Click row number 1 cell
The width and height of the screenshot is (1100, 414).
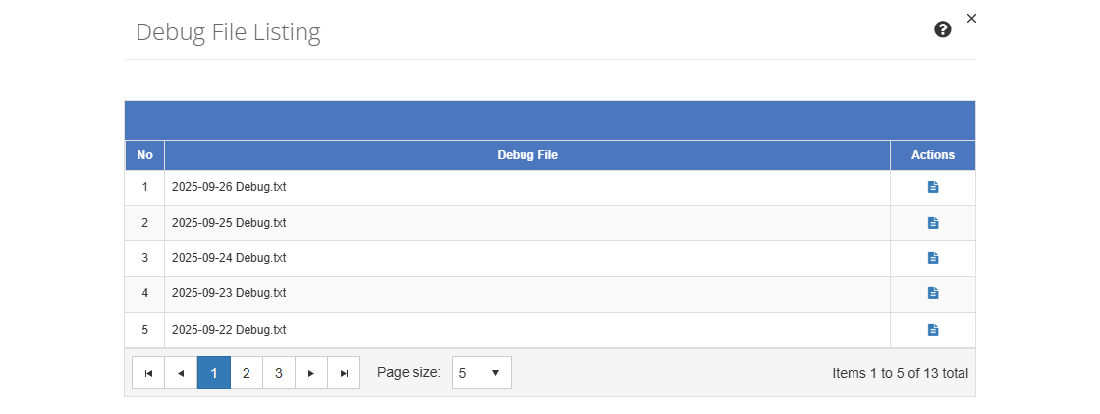pos(144,187)
